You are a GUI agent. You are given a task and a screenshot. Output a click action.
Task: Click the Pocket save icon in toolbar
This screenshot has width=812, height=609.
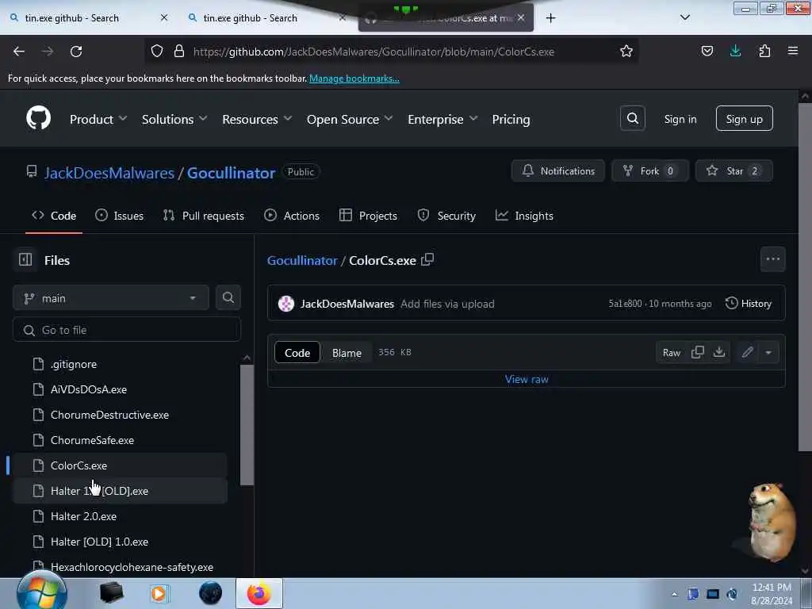tap(707, 51)
